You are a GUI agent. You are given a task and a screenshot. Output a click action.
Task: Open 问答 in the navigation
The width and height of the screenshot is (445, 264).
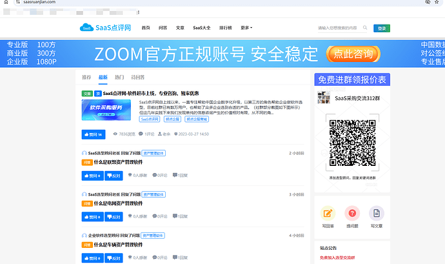163,28
